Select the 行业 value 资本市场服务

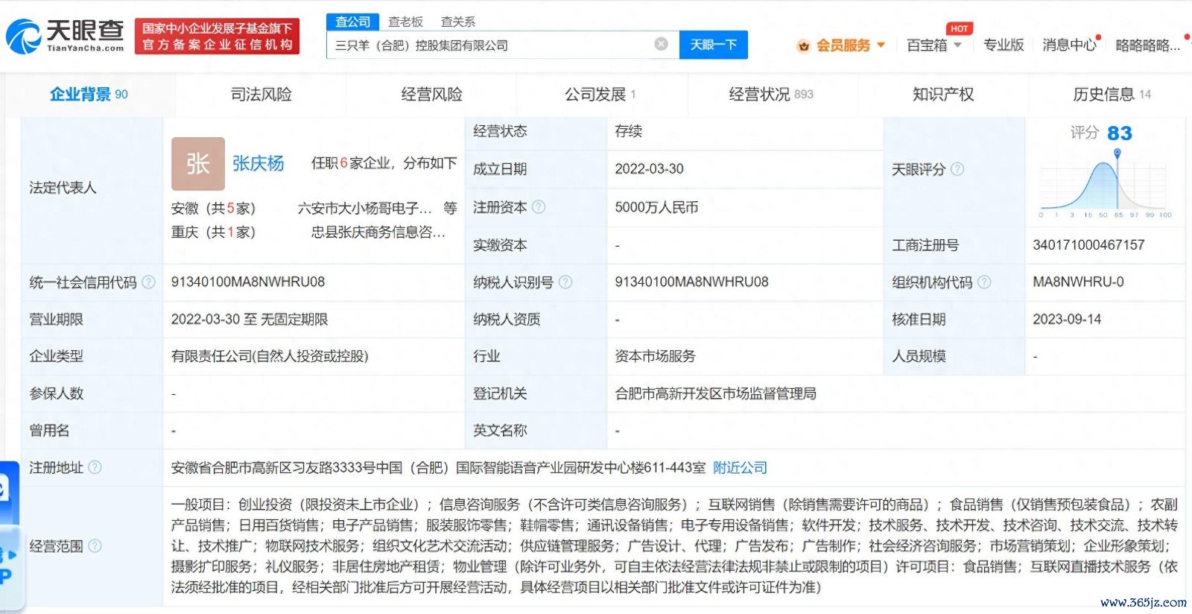click(x=655, y=356)
